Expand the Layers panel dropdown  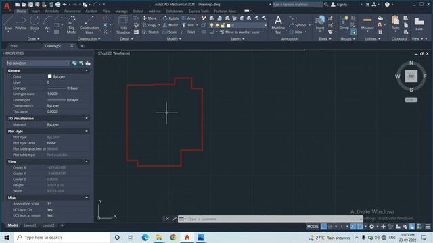coord(237,39)
